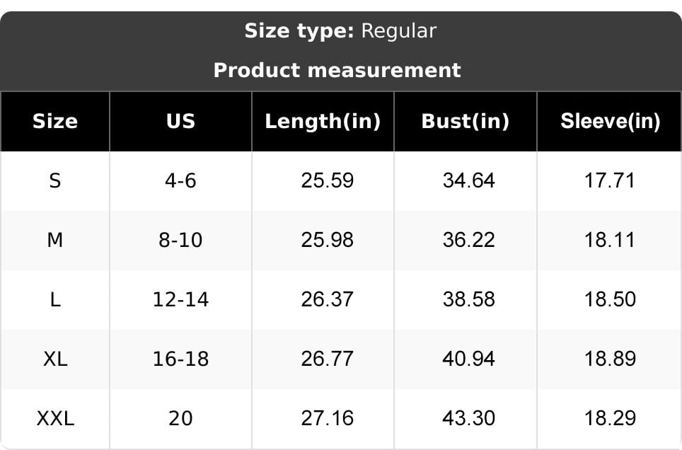Click the Product measurement title
682x450 pixels.
pos(337,70)
